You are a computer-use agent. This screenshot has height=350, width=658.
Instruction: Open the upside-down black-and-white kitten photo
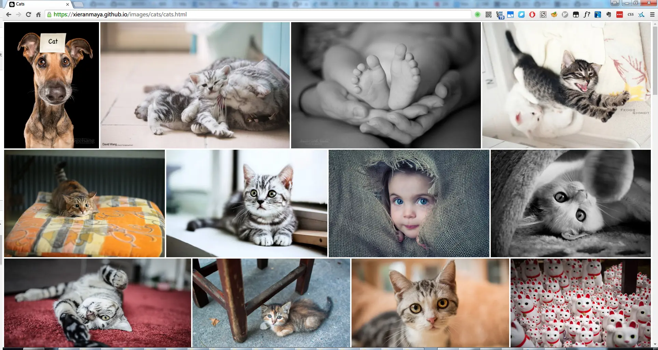(x=571, y=203)
